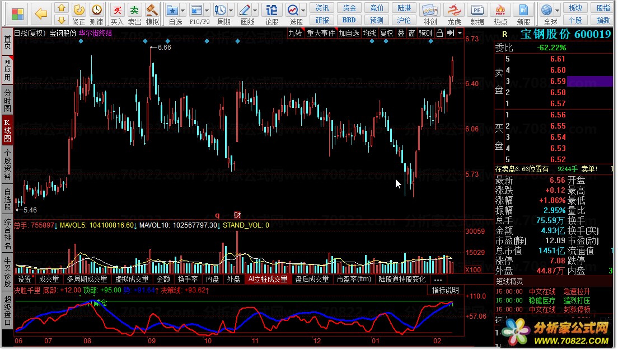Click the jump-to-end arrow icon in chart bar
This screenshot has width=618, height=350.
tap(451, 34)
